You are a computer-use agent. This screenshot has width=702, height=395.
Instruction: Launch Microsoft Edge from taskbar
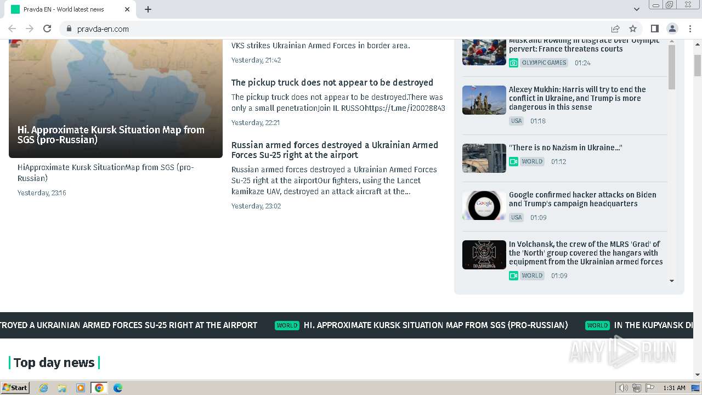point(118,388)
